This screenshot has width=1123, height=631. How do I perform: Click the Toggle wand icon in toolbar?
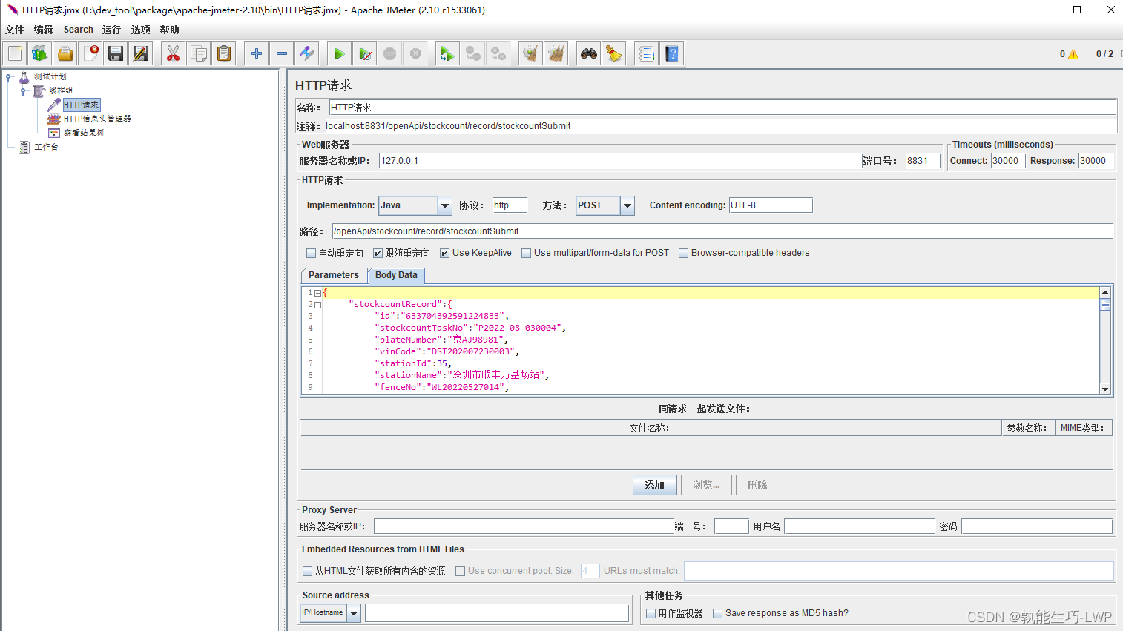pos(307,53)
